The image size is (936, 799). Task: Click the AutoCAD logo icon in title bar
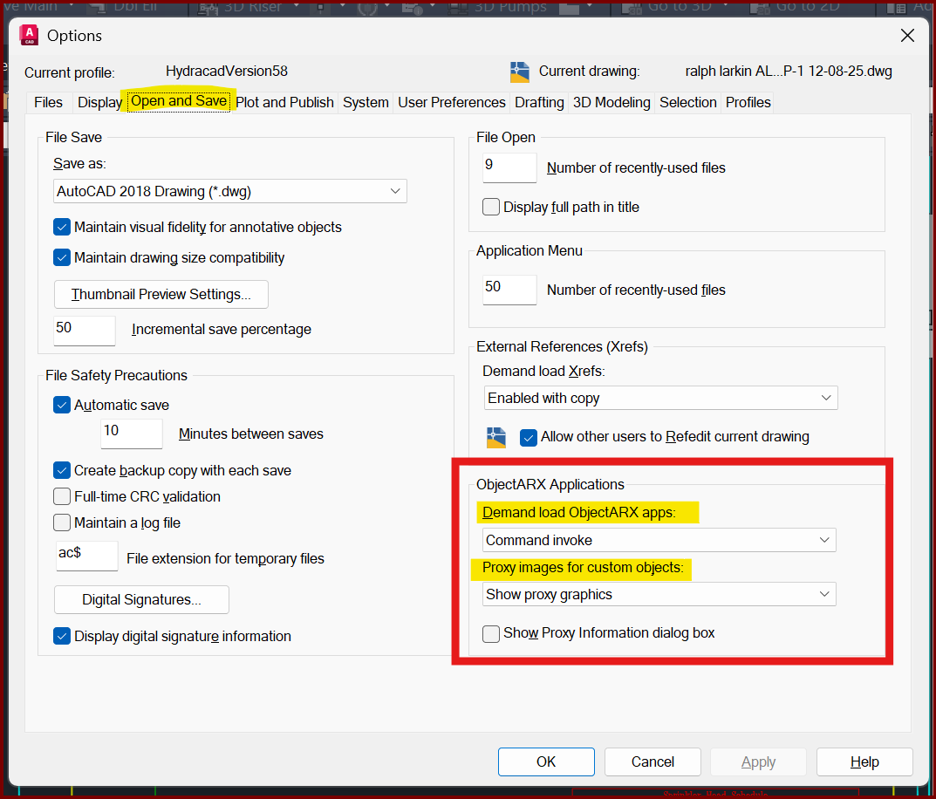pos(29,36)
